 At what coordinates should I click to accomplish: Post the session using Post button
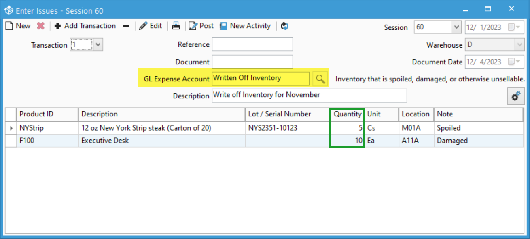tap(201, 26)
